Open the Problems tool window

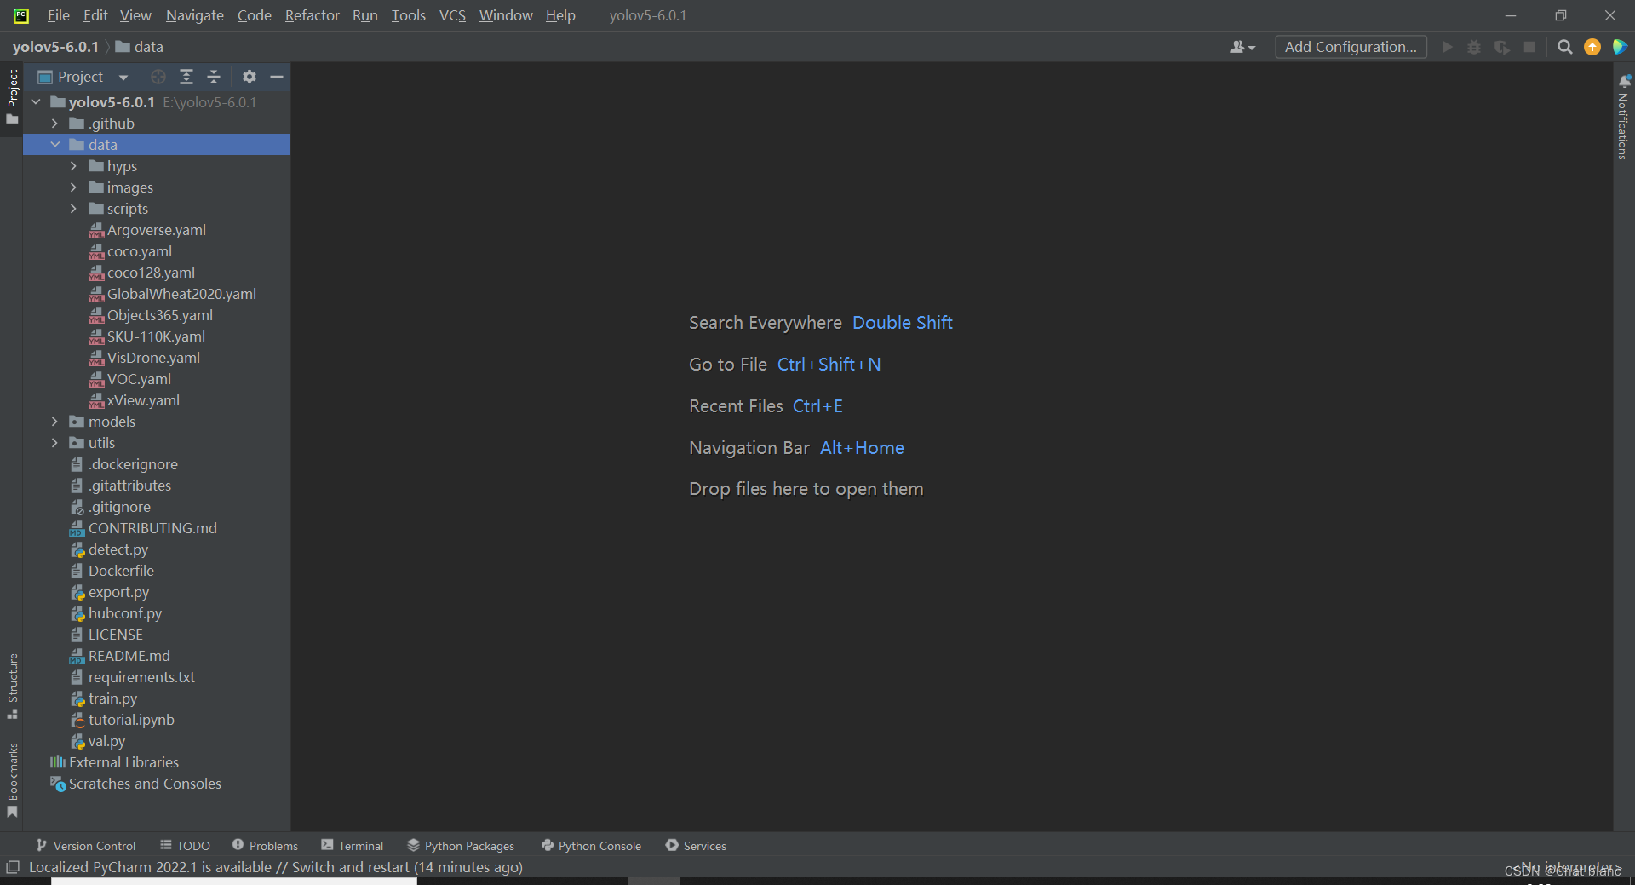265,846
